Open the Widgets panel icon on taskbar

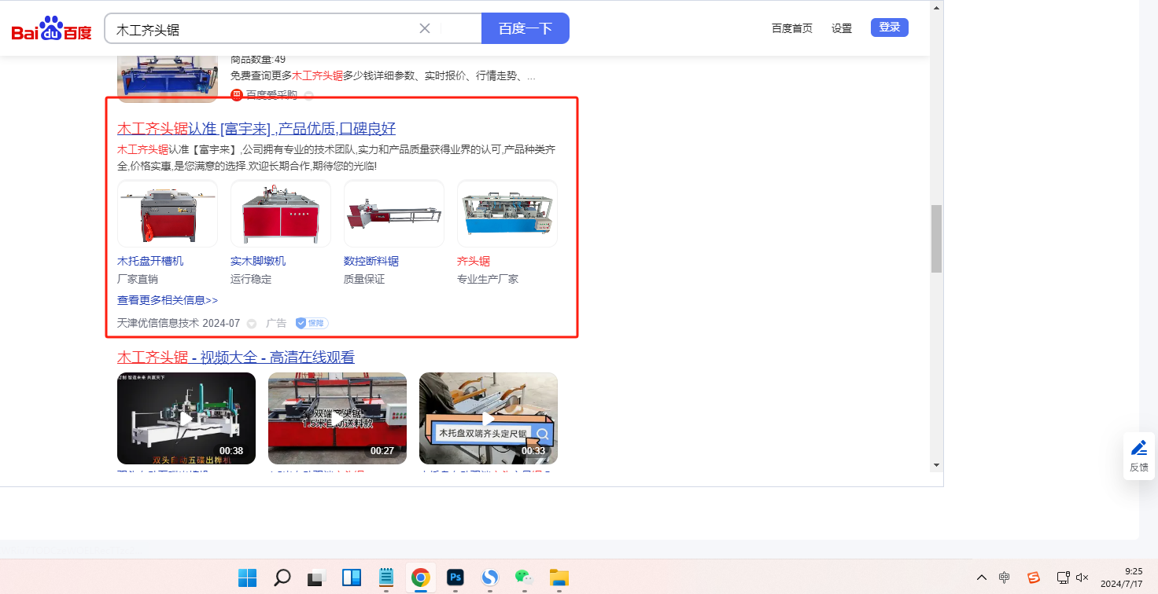[x=352, y=577]
